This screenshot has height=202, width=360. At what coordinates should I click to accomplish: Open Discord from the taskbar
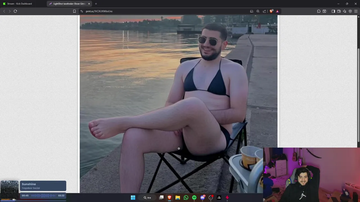(202, 198)
